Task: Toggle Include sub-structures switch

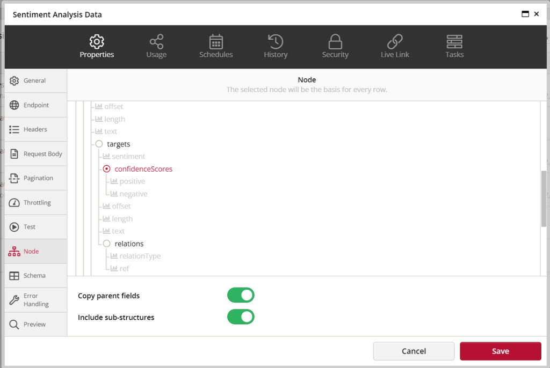Action: click(241, 317)
